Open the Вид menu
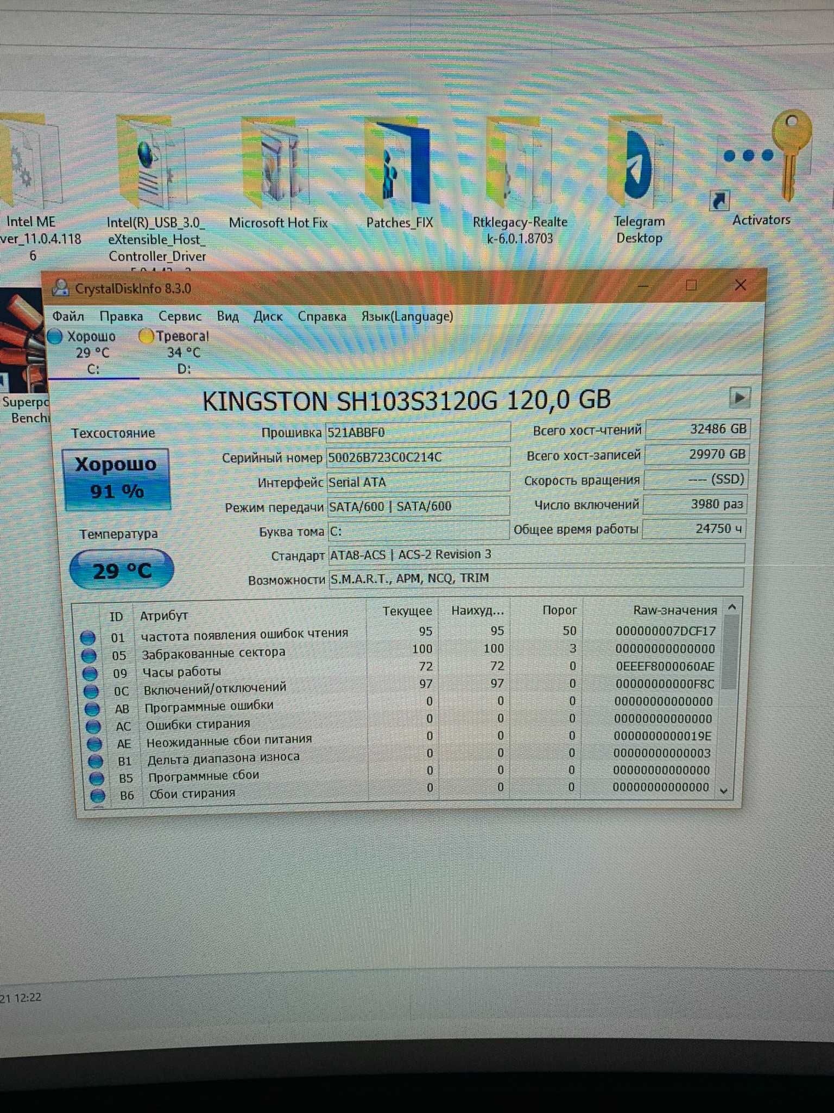 pos(228,316)
